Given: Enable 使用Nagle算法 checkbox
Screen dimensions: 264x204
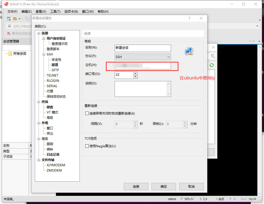Looking at the screenshot, I should 87,146.
